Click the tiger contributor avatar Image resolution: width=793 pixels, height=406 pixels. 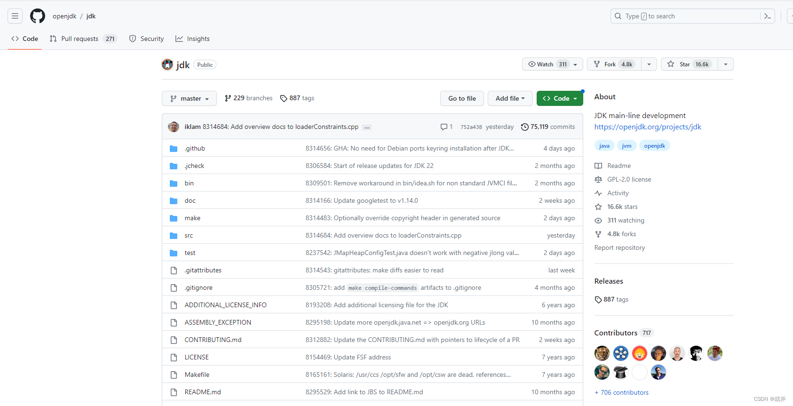pos(602,353)
